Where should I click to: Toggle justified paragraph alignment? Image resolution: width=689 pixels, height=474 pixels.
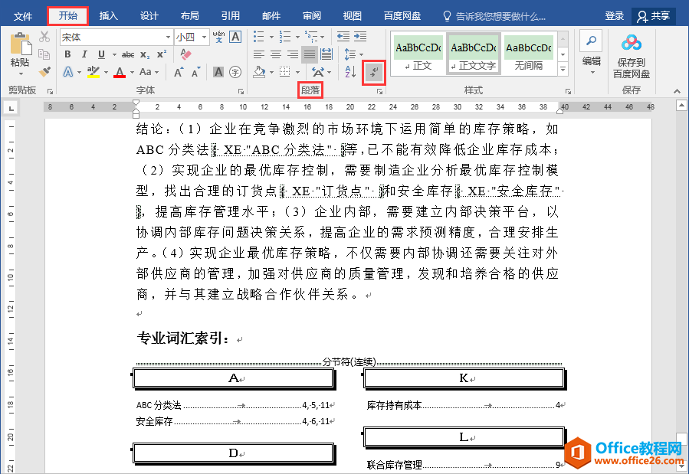310,54
